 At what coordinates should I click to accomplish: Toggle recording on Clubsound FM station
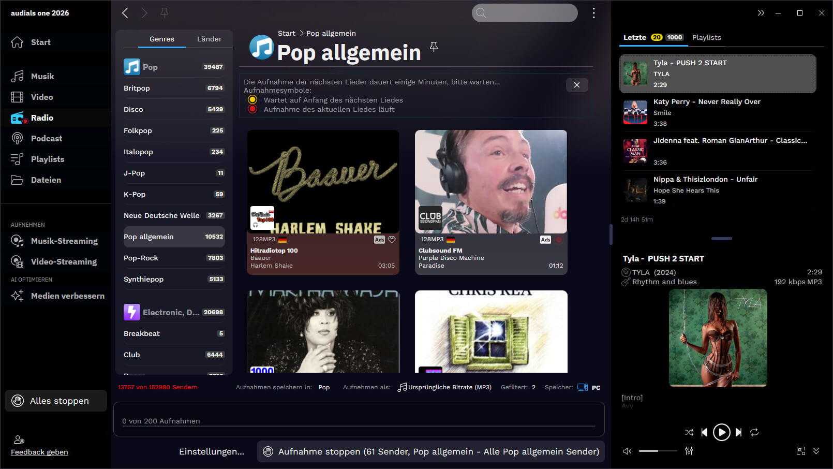[559, 240]
